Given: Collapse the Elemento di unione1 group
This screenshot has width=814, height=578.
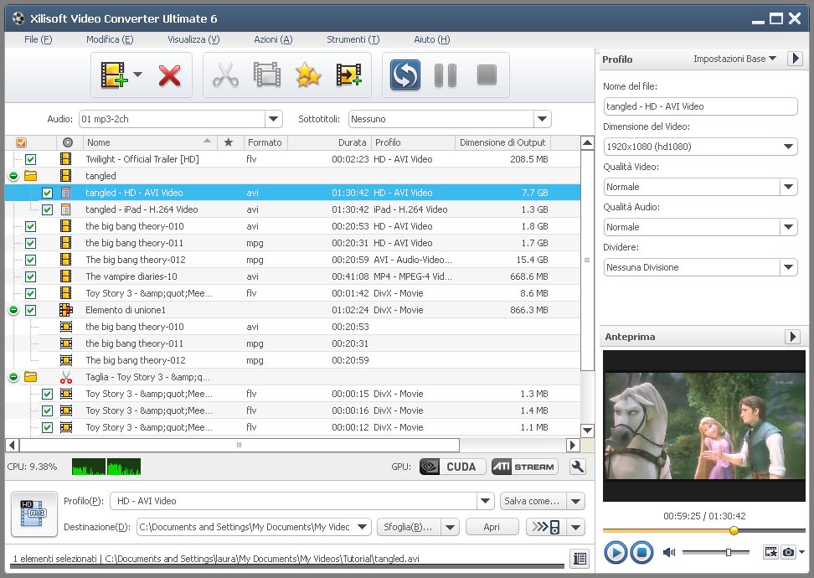Looking at the screenshot, I should tap(14, 310).
